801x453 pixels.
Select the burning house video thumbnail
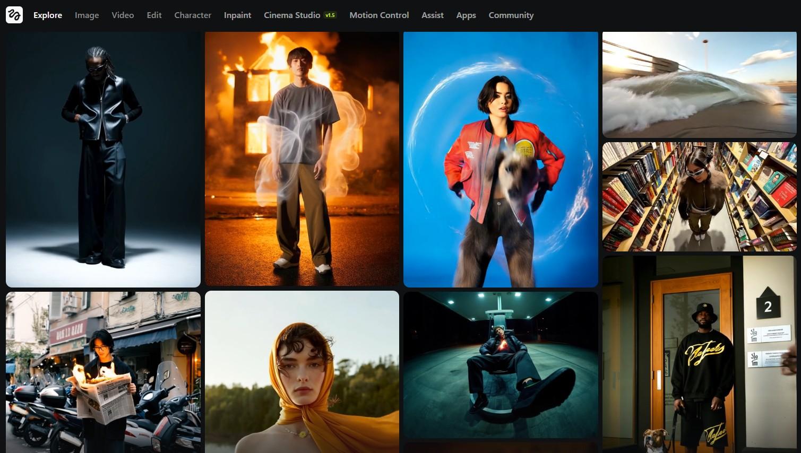point(302,159)
